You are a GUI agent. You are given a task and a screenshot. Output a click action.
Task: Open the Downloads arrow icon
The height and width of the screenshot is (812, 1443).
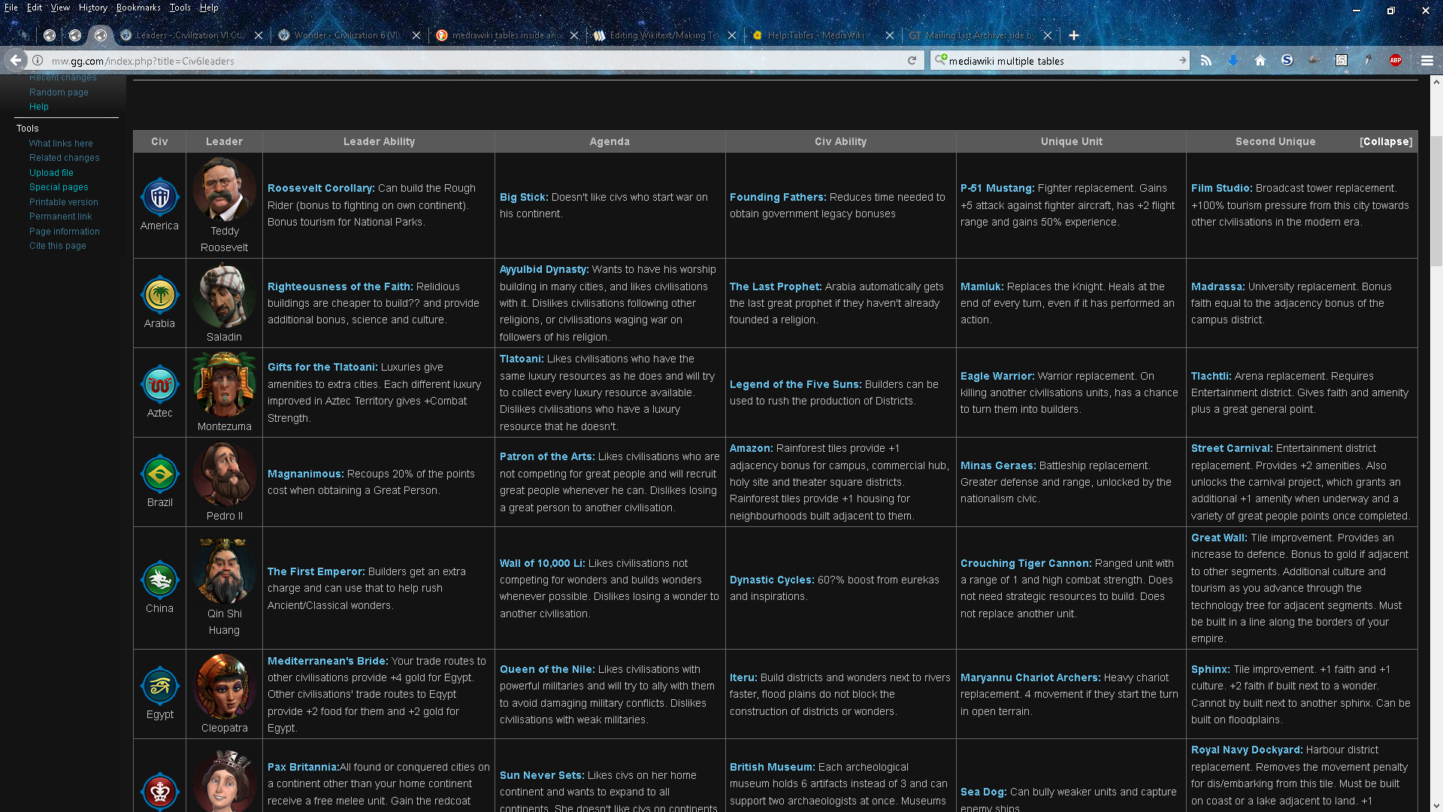pos(1233,61)
